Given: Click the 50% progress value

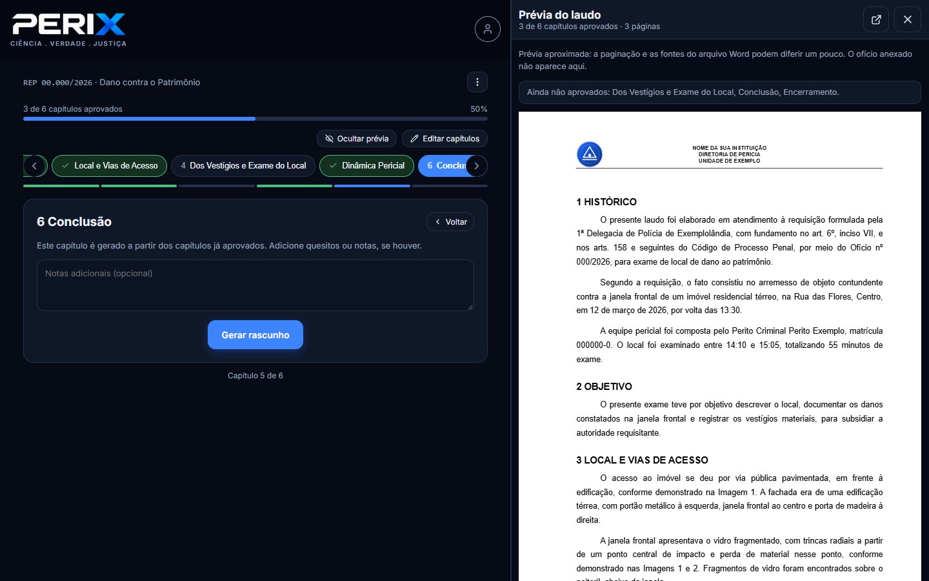Looking at the screenshot, I should pos(479,109).
